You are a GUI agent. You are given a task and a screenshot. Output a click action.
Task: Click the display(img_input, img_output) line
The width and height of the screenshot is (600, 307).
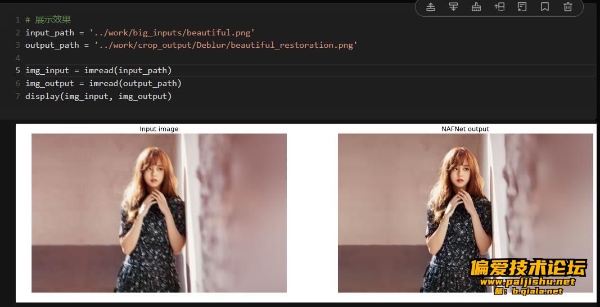coord(99,96)
